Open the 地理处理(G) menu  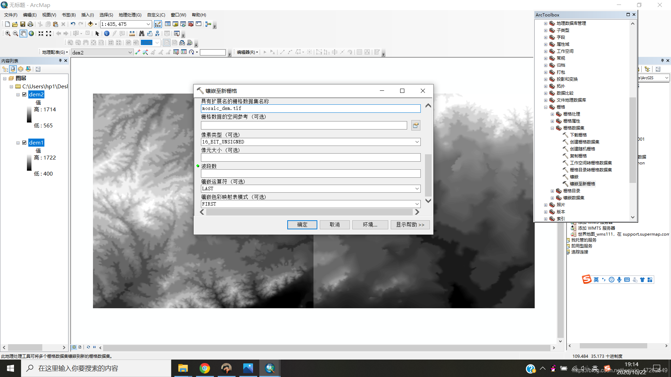130,15
